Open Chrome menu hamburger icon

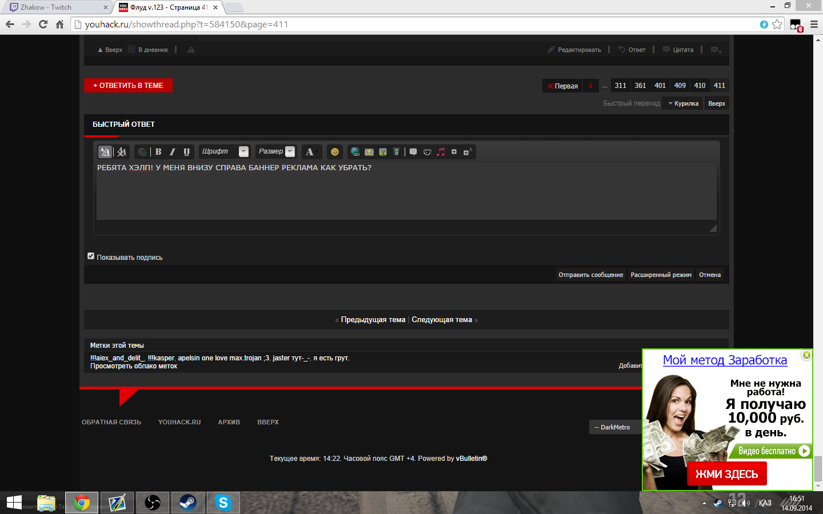[x=814, y=24]
